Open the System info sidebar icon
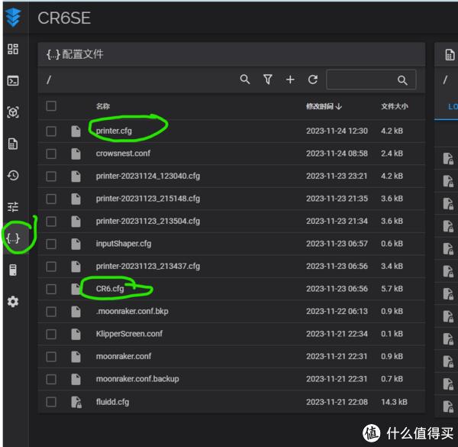 (x=13, y=270)
